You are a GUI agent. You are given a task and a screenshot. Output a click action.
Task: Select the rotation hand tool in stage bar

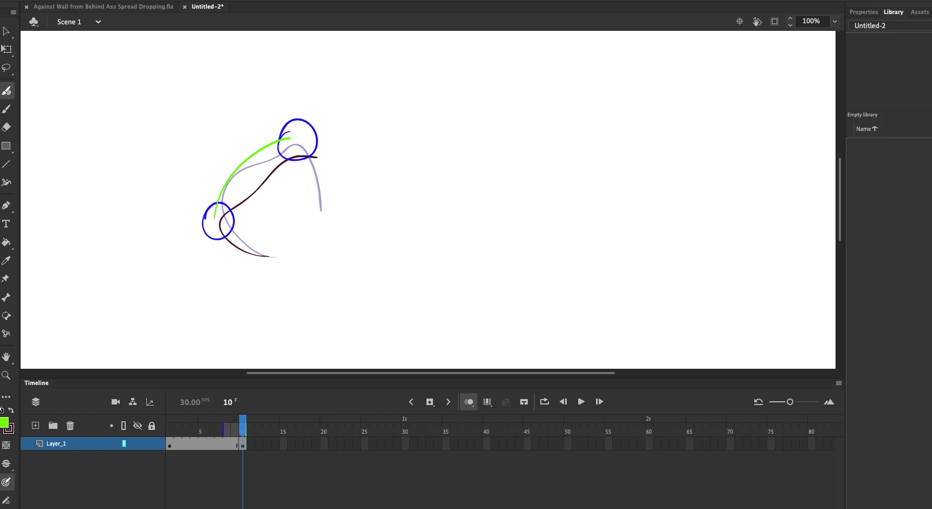757,22
